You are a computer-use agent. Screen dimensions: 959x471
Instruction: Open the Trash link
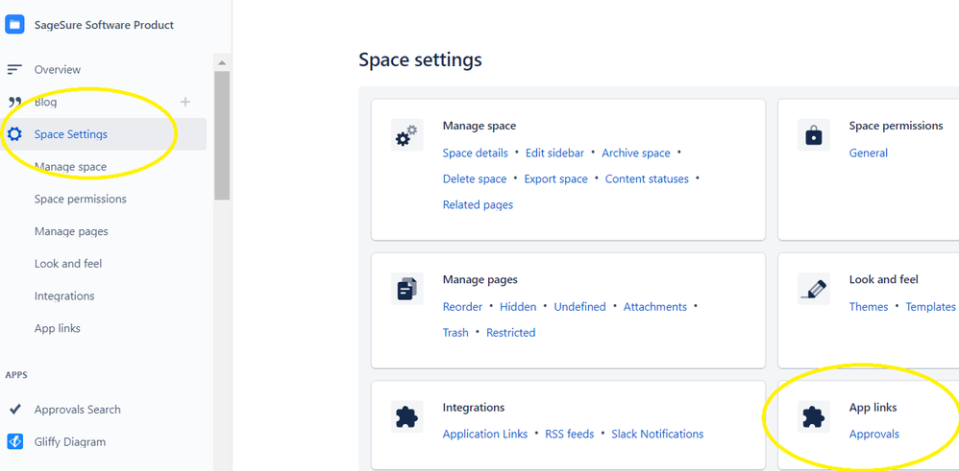pyautogui.click(x=455, y=332)
